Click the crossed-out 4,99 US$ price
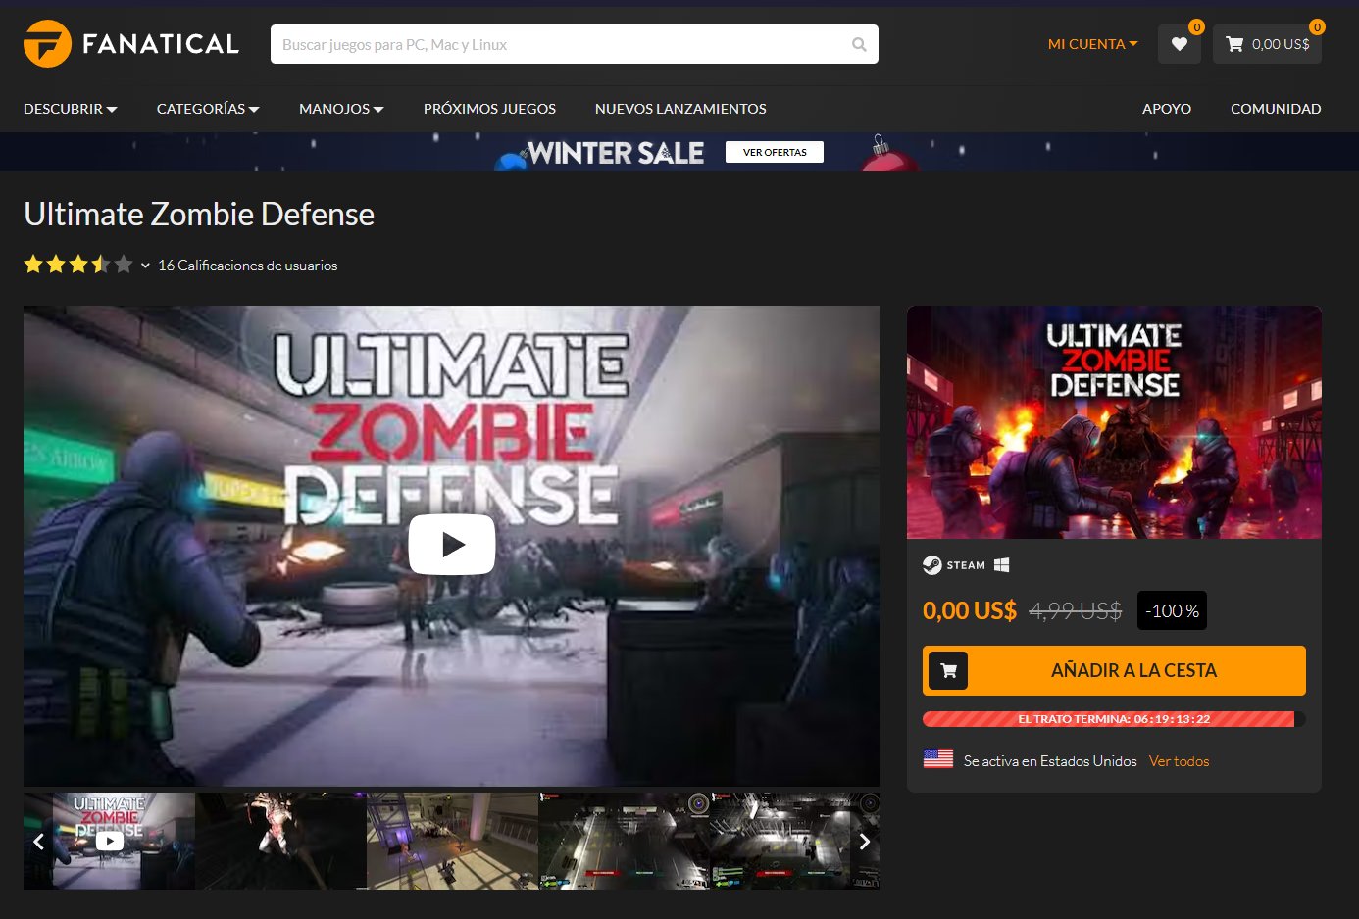Screen dimensions: 1359x919 (1076, 611)
